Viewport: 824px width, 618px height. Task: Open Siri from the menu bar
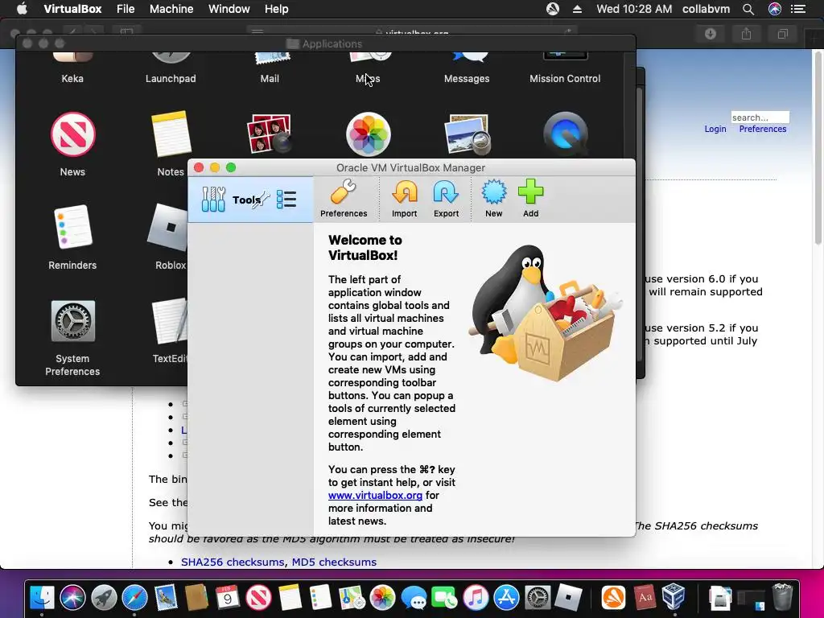[775, 9]
